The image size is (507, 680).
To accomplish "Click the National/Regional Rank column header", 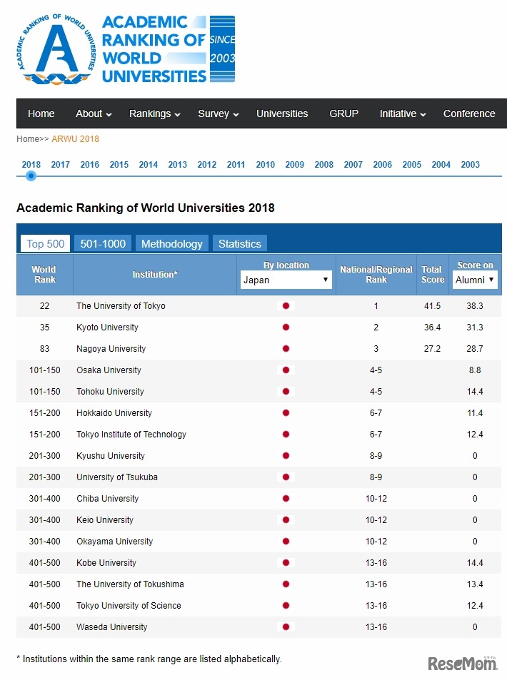I will tap(376, 275).
